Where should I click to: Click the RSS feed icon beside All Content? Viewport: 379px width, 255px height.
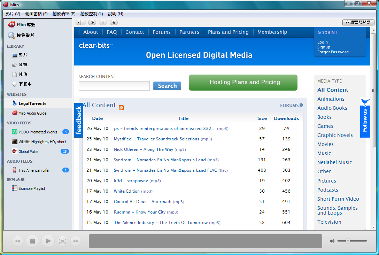[x=121, y=108]
